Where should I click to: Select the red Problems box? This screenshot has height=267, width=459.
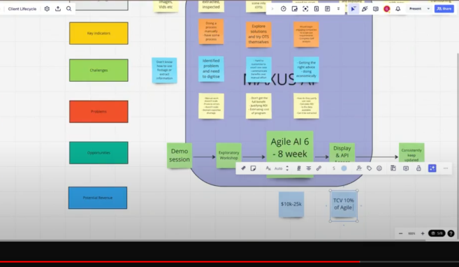pyautogui.click(x=99, y=112)
